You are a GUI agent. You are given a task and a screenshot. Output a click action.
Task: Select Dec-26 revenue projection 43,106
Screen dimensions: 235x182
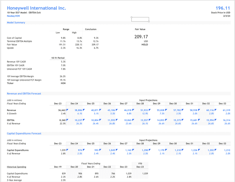[x=111, y=110]
